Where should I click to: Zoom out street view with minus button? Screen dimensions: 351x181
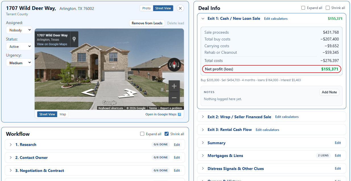tap(174, 98)
